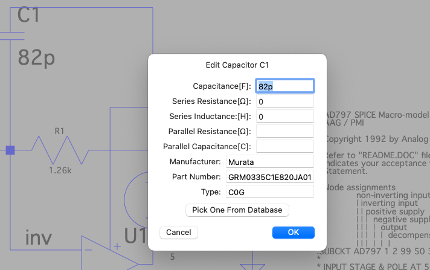Click the C1 reference designator label
The image size is (430, 270).
(28, 14)
